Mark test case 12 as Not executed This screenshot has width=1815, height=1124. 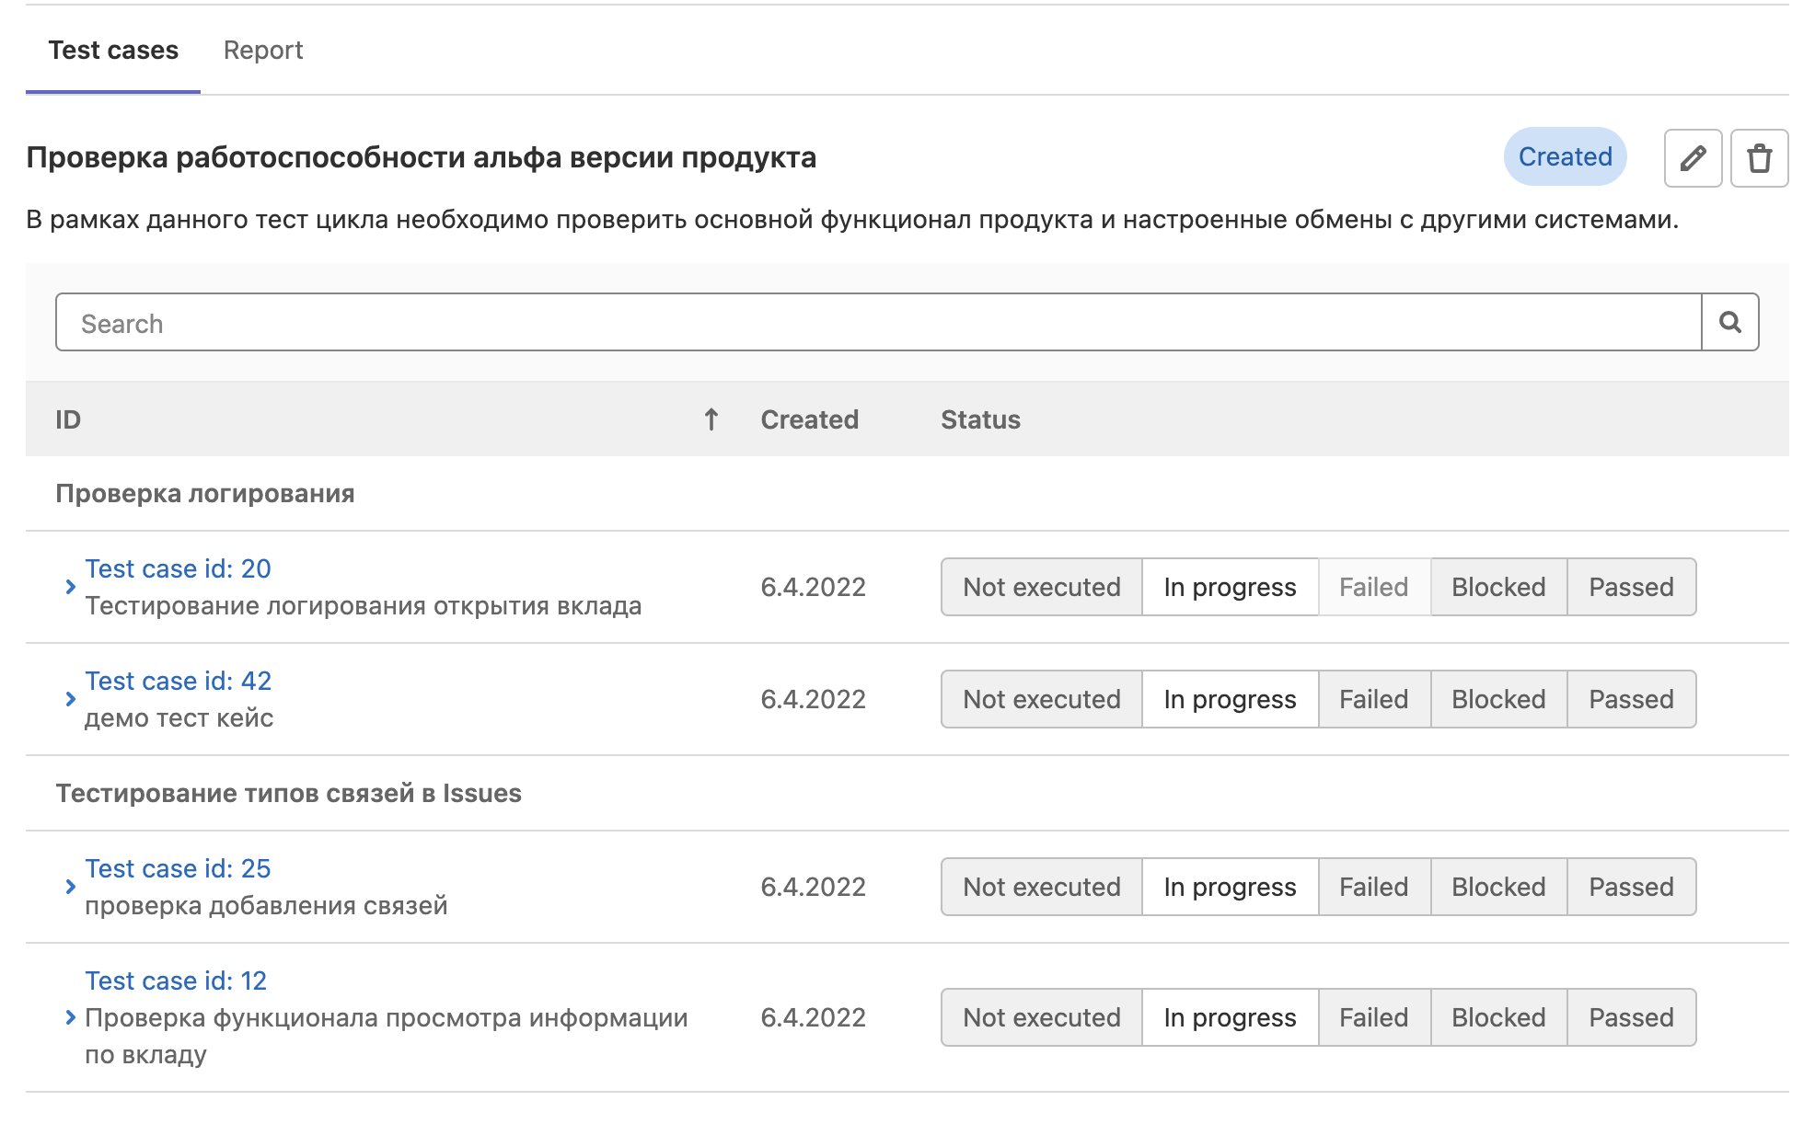tap(1041, 1017)
